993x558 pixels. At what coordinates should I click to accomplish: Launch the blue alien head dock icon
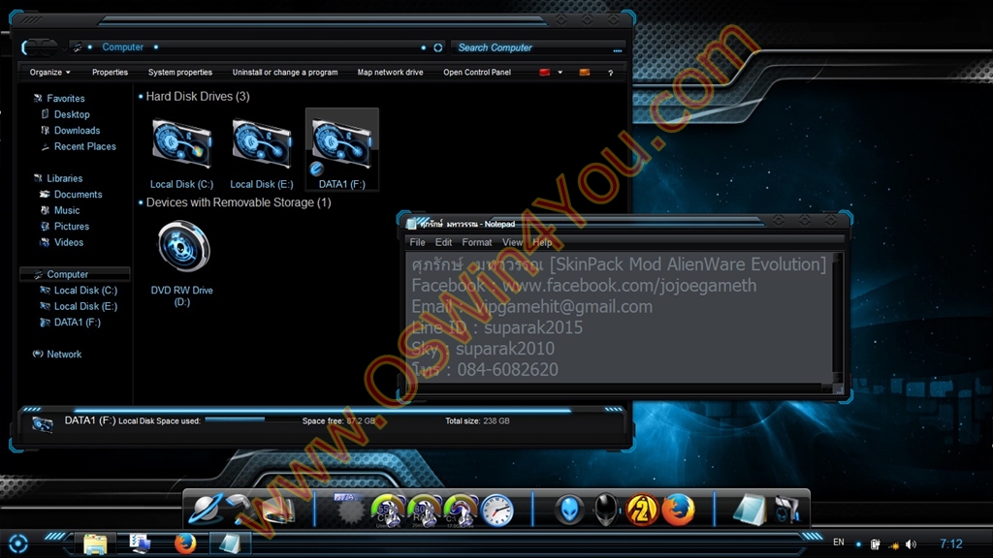tap(570, 510)
